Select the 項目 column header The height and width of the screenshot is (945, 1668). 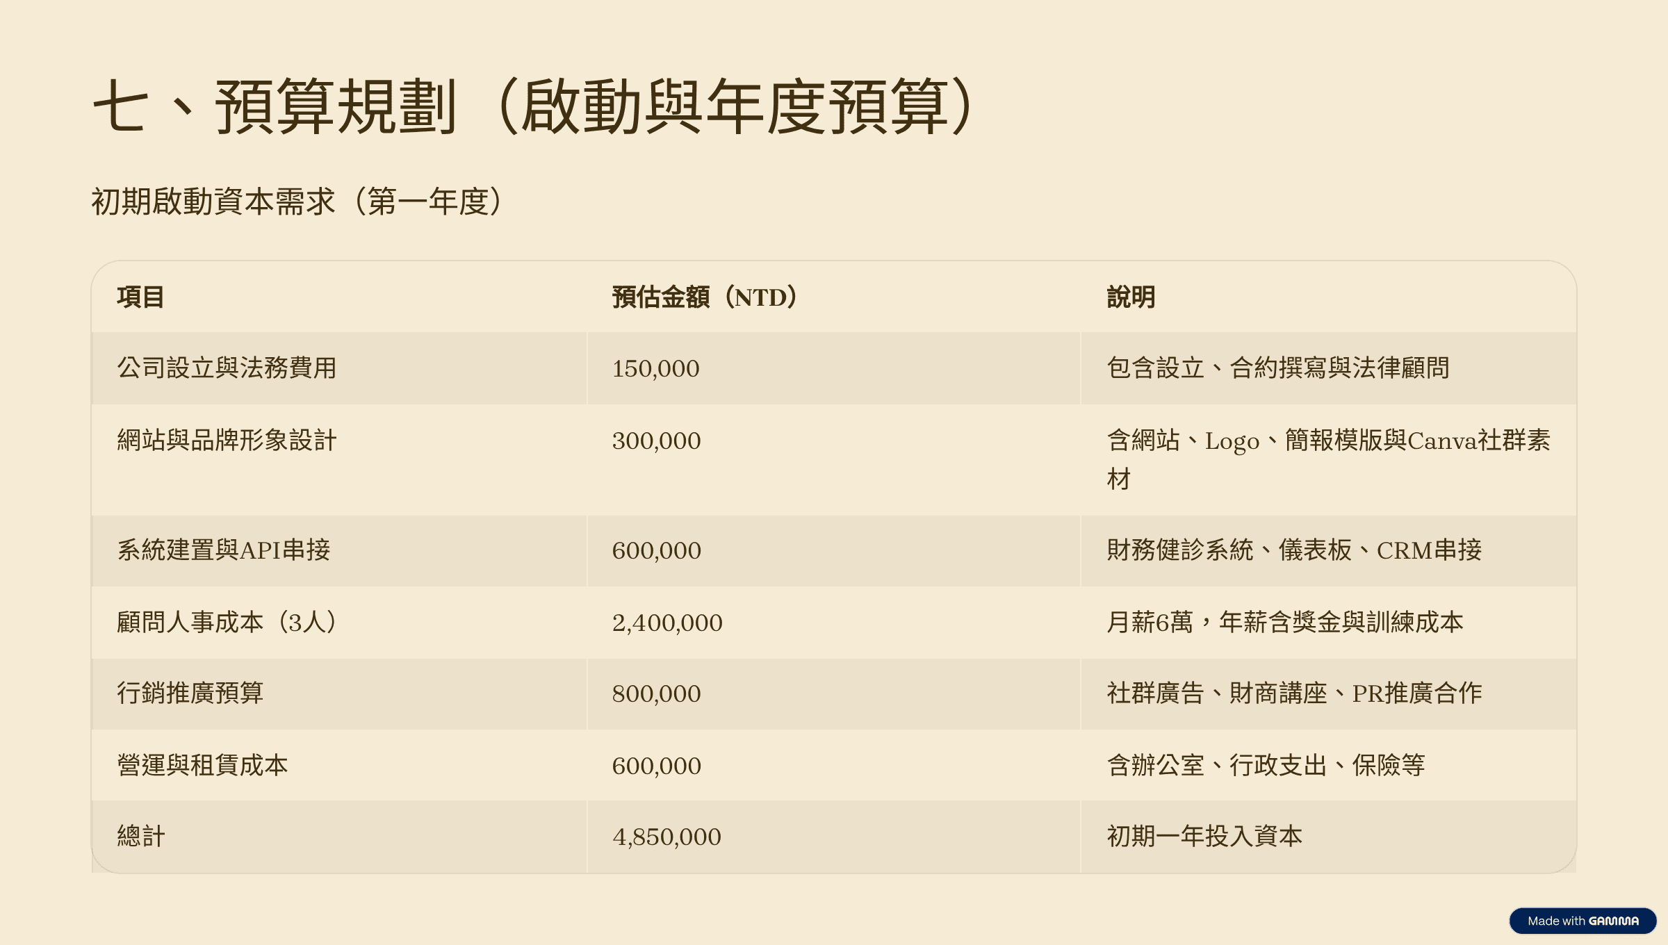pos(140,297)
